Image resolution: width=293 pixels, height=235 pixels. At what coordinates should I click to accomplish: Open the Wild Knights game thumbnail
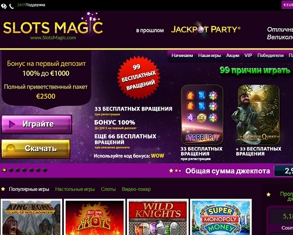point(158,217)
